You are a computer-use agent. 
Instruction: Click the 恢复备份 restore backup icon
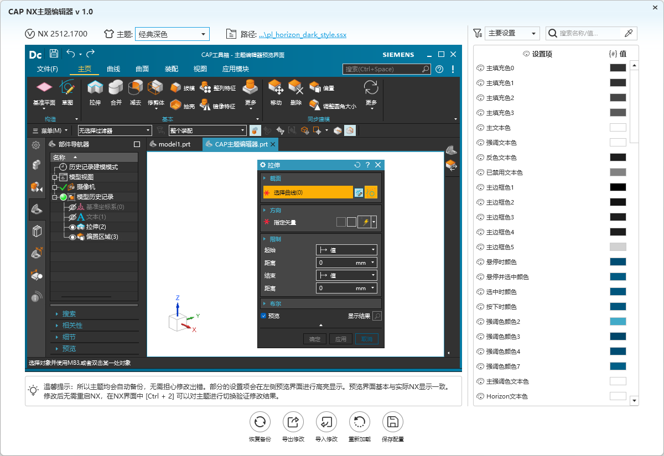point(260,423)
